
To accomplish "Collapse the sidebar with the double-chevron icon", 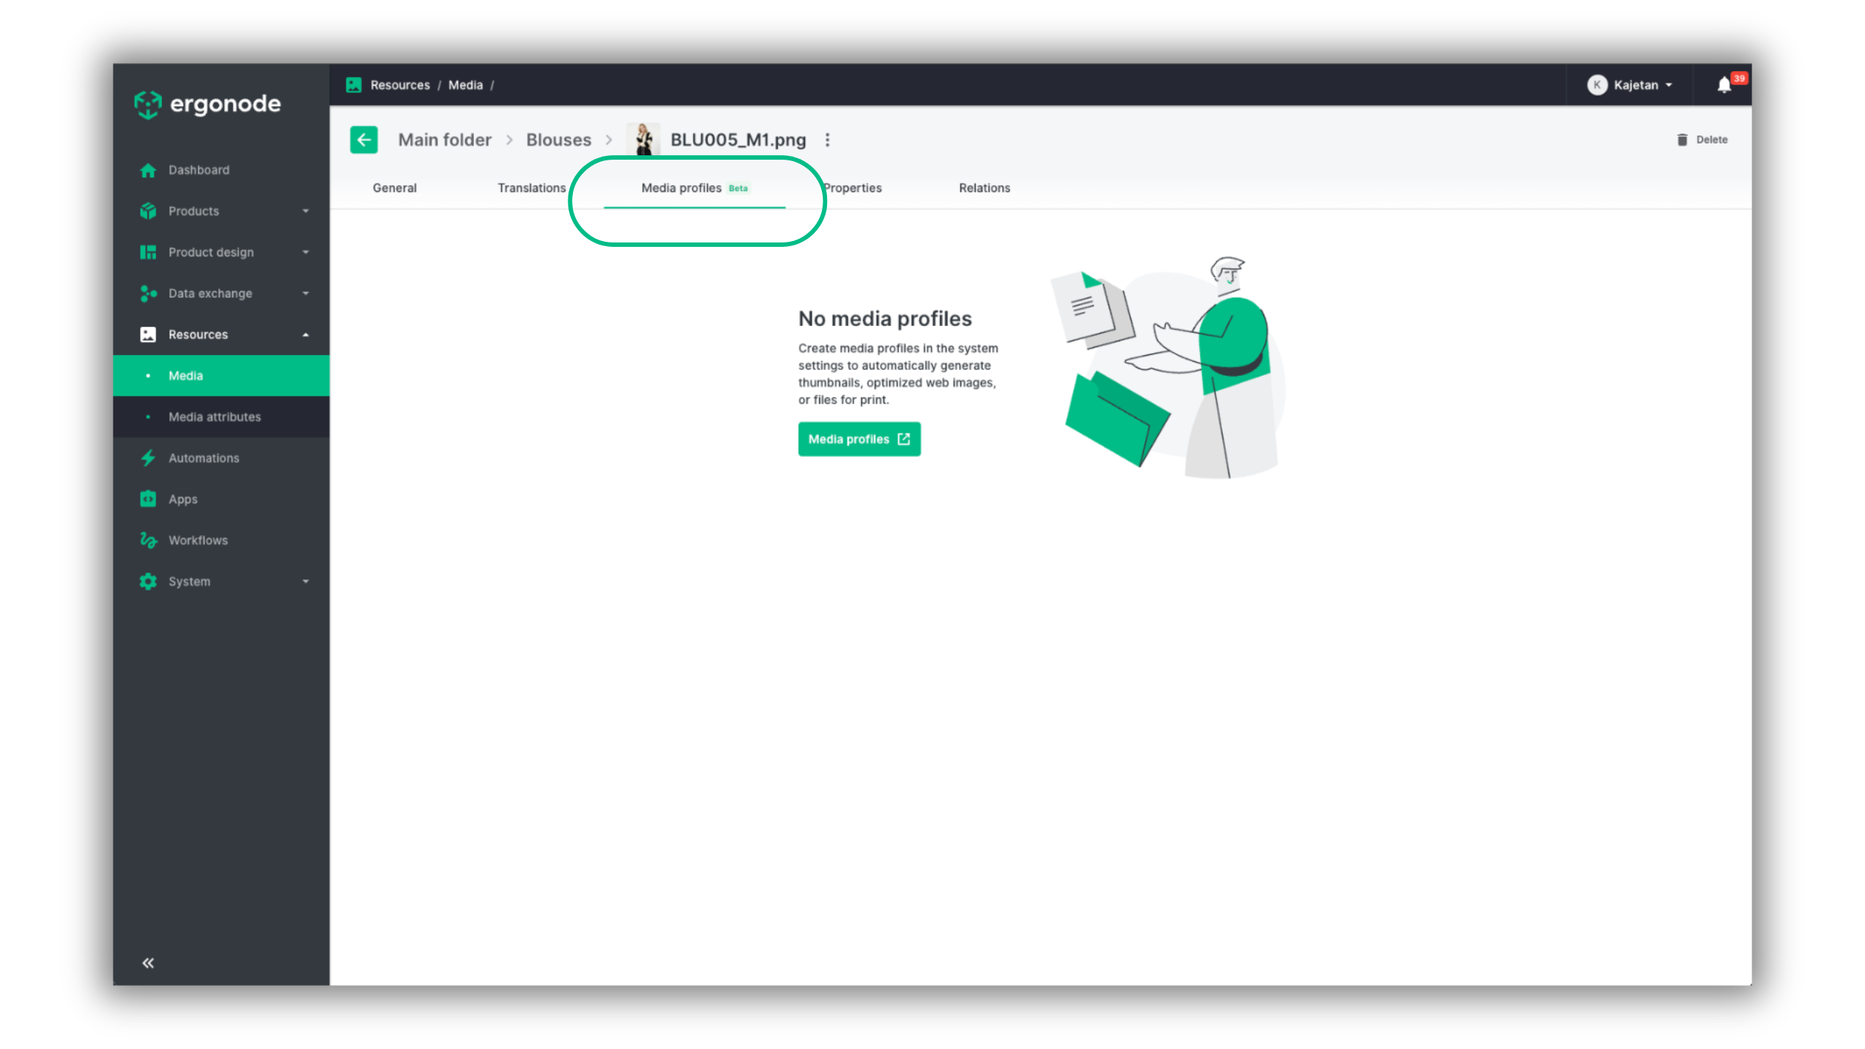I will coord(148,962).
